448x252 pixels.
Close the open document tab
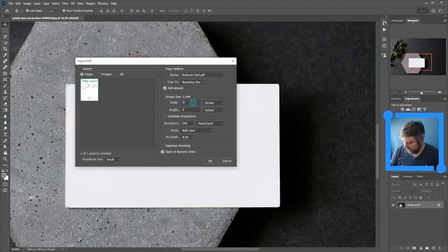[82, 18]
